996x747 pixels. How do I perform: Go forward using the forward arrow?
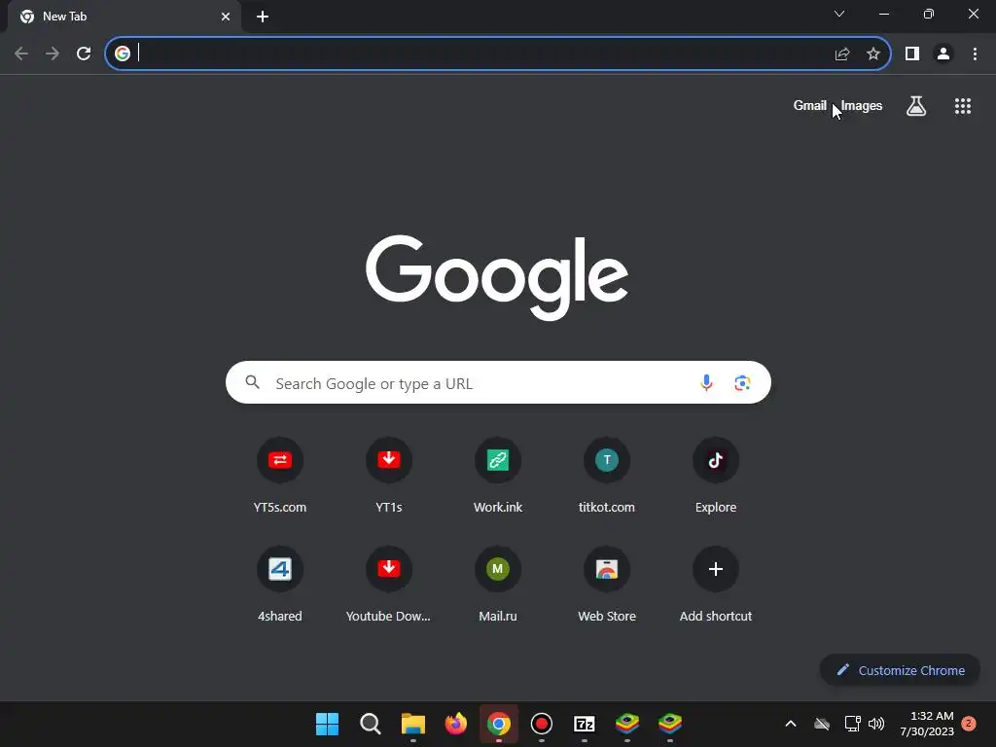[x=53, y=53]
